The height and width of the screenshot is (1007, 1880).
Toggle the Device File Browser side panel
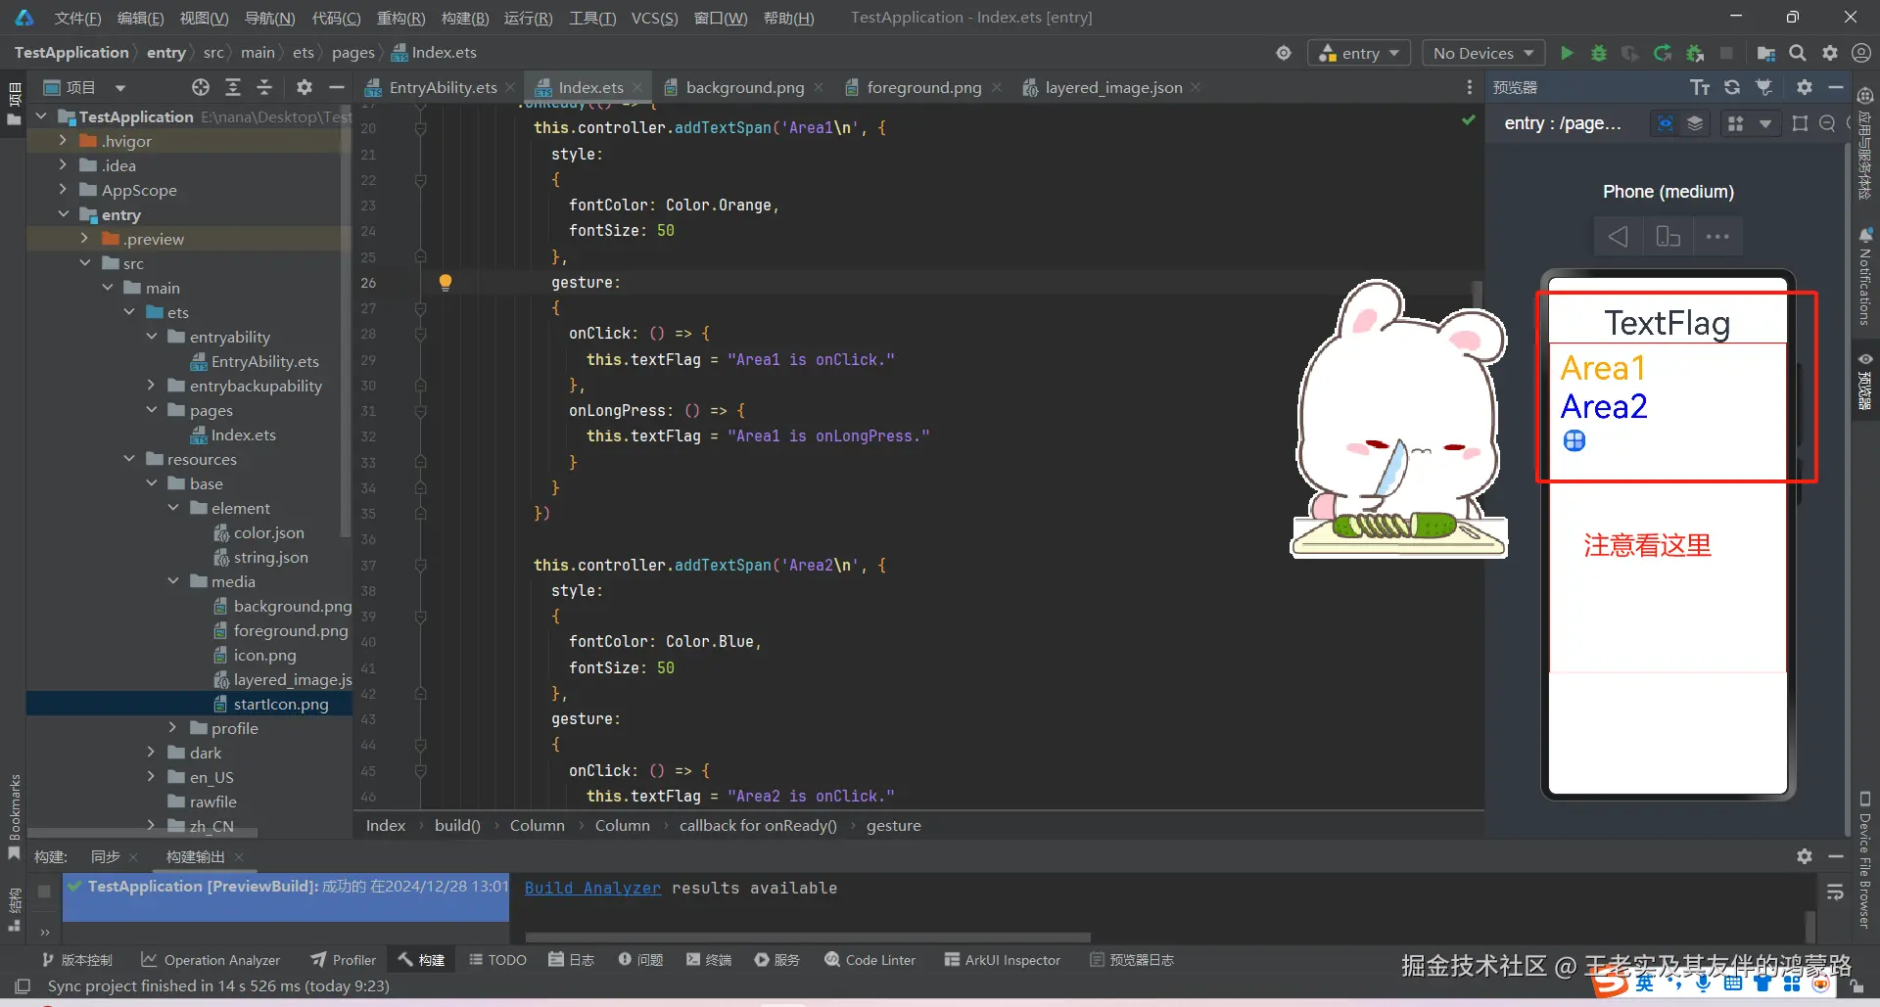[1865, 859]
